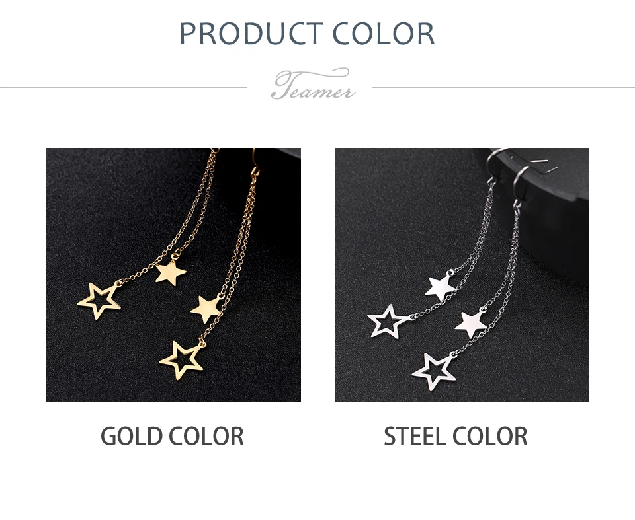The image size is (635, 520).
Task: Click the upper solid steel star pendant
Action: (441, 285)
